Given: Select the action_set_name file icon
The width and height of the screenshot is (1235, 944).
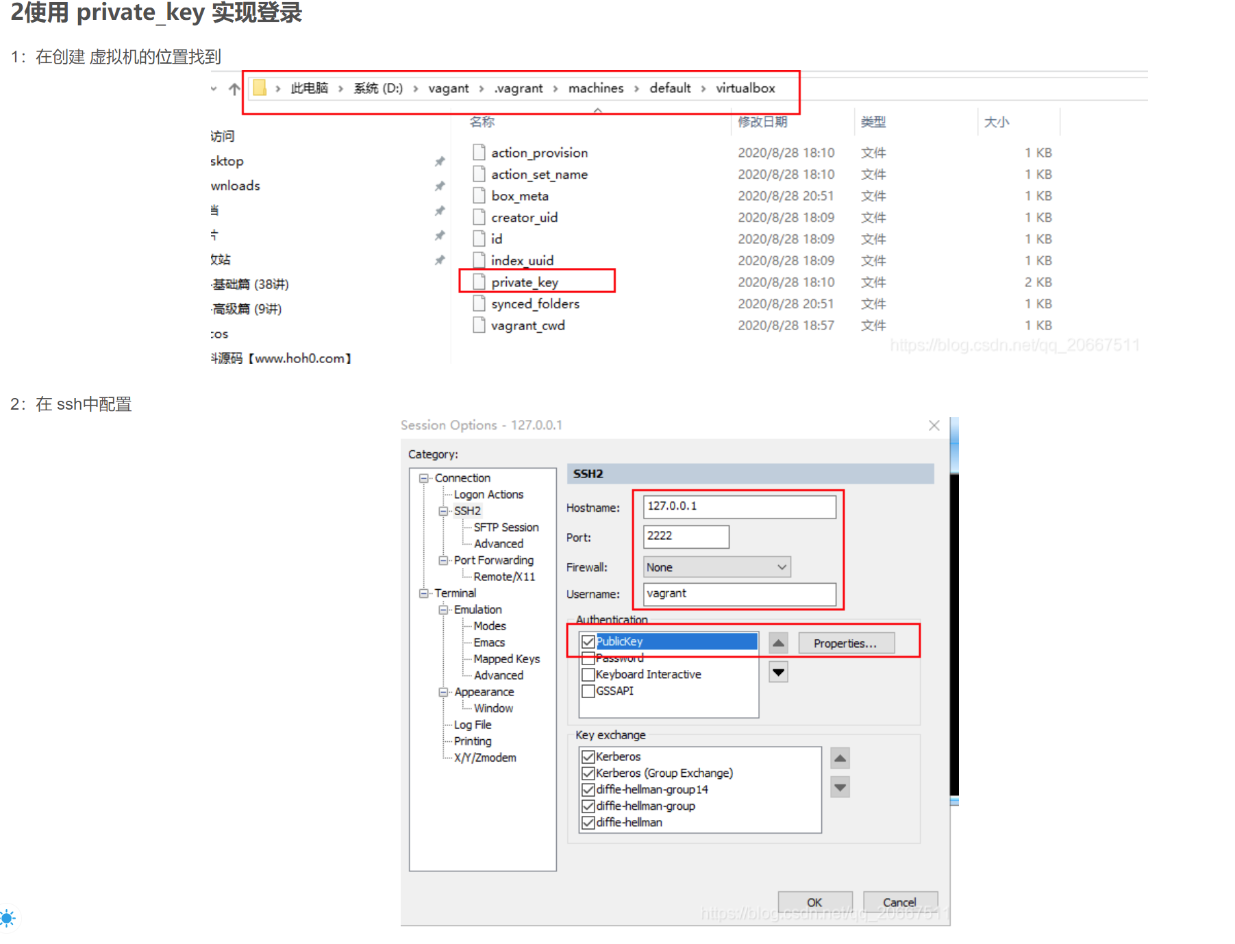Looking at the screenshot, I should 479,174.
